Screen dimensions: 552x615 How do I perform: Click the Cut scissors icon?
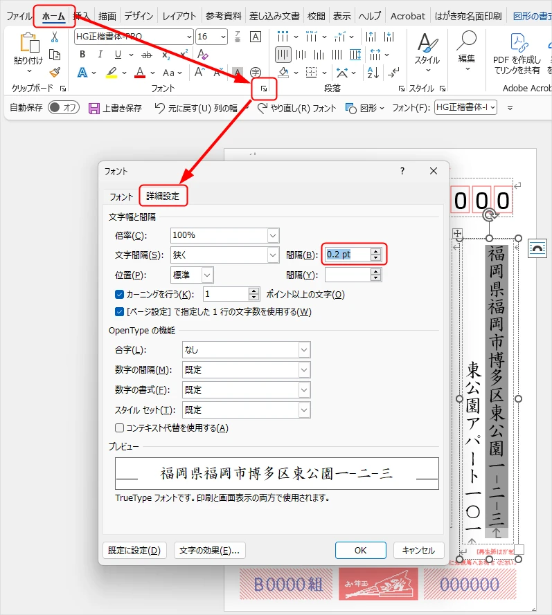point(55,37)
